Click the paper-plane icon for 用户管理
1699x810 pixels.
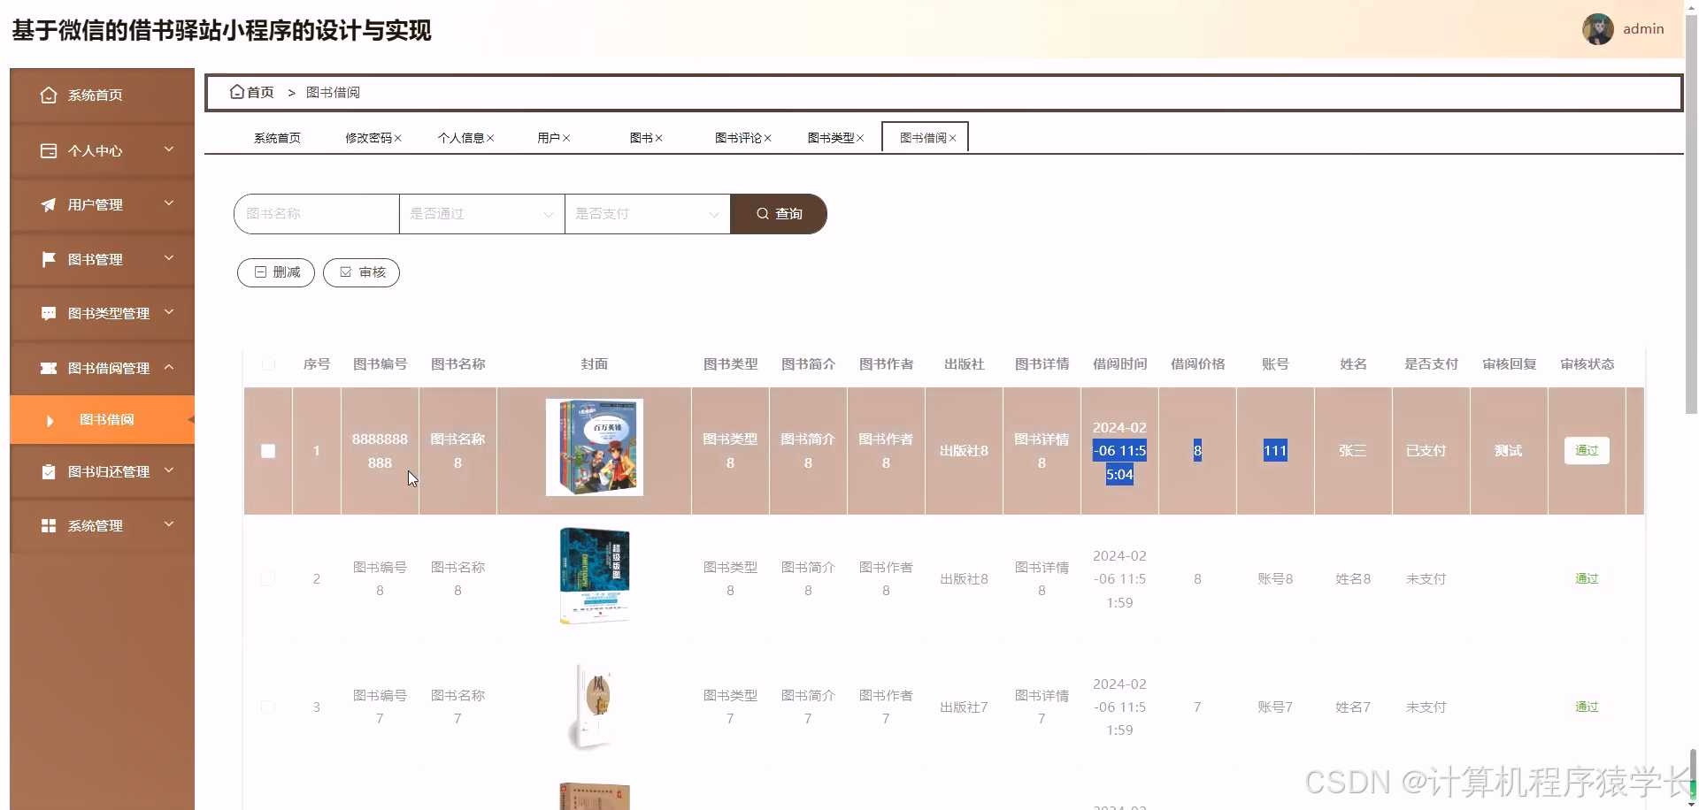tap(49, 205)
